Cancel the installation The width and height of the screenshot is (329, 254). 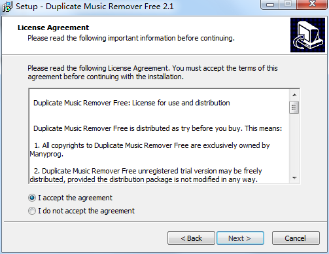(x=296, y=238)
